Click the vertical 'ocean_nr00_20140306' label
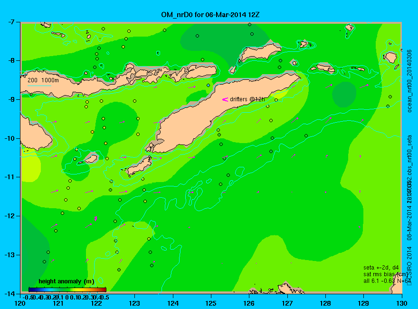Viewport: 418px width, 309px height. pyautogui.click(x=409, y=81)
